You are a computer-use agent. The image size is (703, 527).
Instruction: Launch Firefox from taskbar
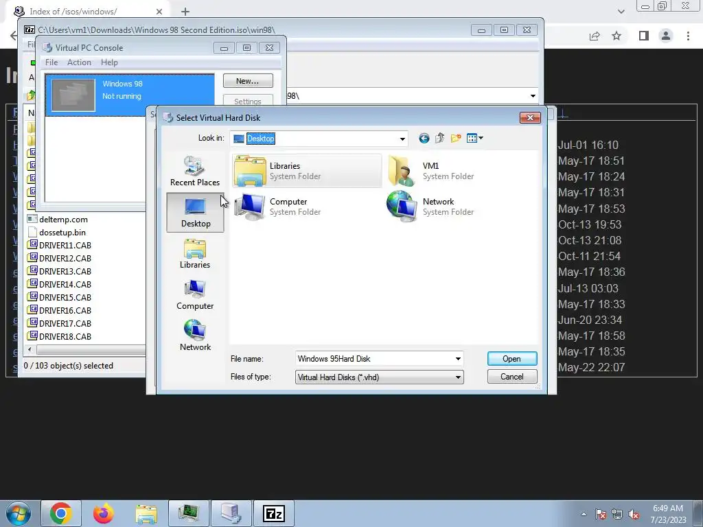click(104, 513)
